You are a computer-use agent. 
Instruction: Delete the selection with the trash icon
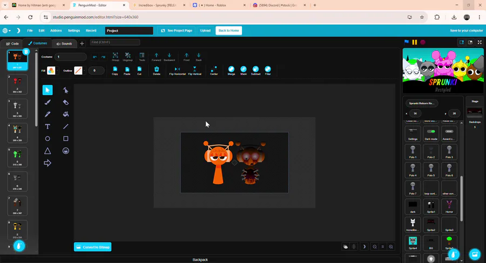tap(157, 71)
